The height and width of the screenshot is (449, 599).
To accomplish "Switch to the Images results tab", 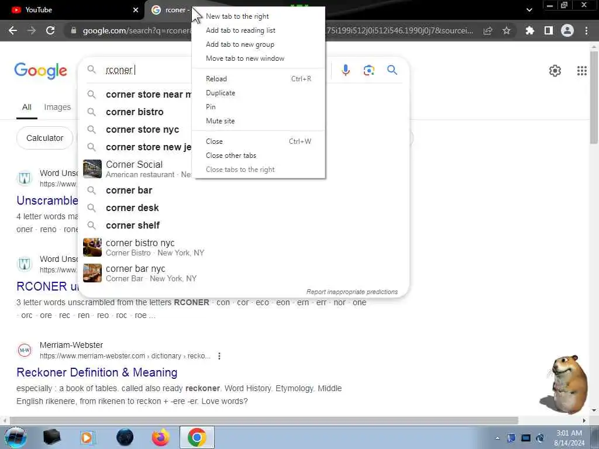I will 57,108.
